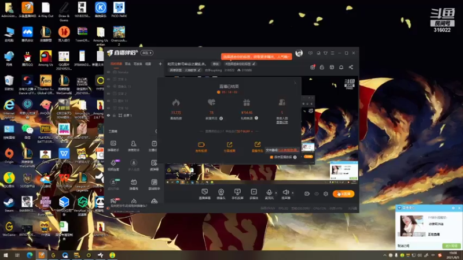
Task: Click the record icon beside the start button
Action: 307,194
